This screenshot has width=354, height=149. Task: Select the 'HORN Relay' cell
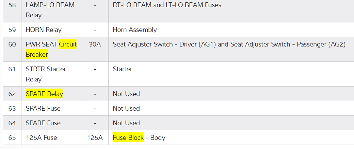pyautogui.click(x=44, y=30)
